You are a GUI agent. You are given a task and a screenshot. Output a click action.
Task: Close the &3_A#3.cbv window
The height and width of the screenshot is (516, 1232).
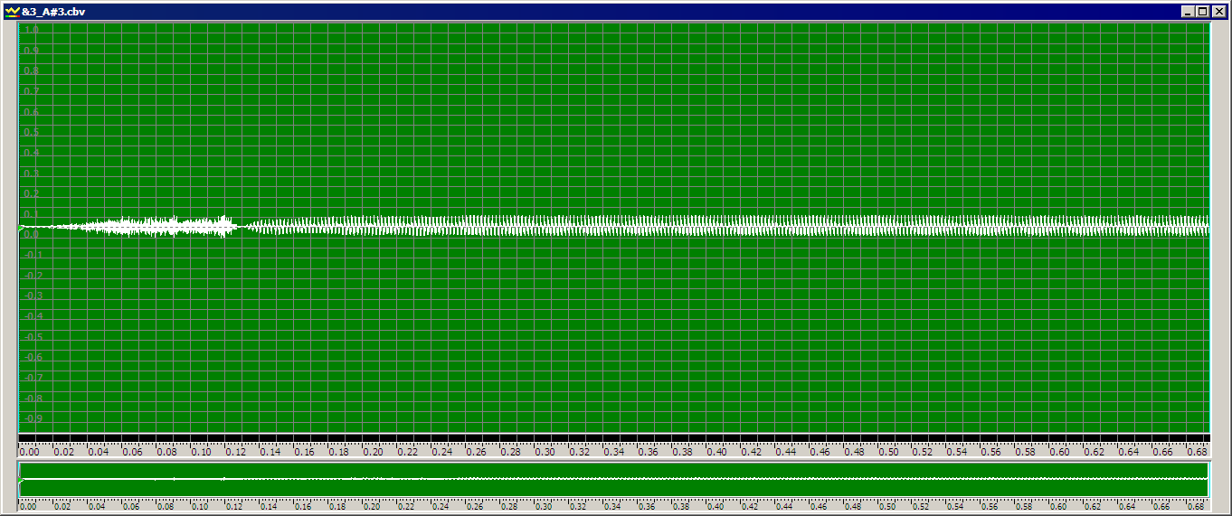pyautogui.click(x=1218, y=12)
